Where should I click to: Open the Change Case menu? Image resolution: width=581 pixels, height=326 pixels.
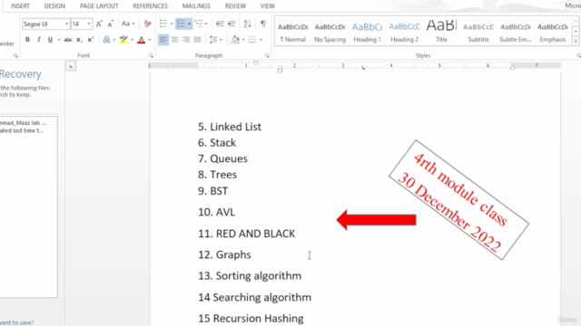tap(128, 24)
